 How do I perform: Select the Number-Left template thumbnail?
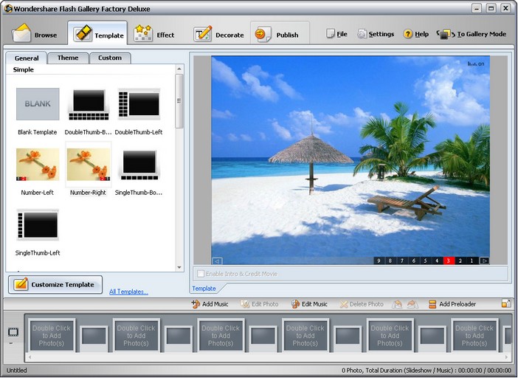[38, 165]
